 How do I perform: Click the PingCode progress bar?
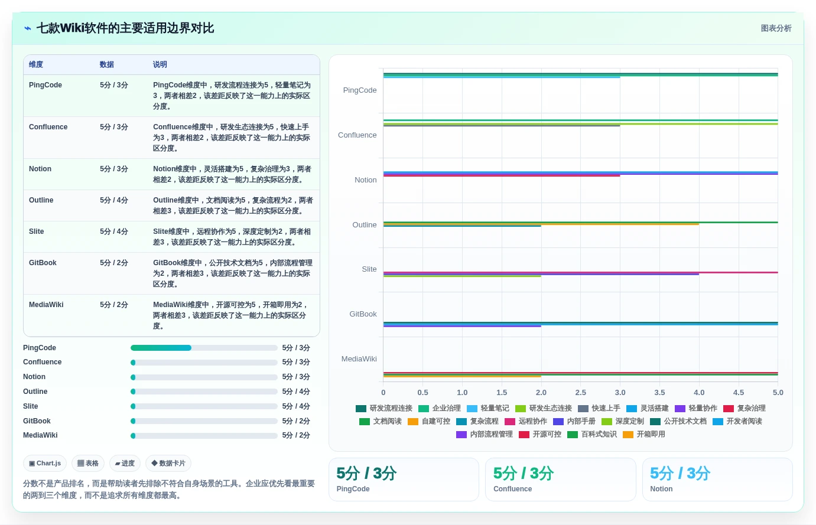click(x=204, y=348)
